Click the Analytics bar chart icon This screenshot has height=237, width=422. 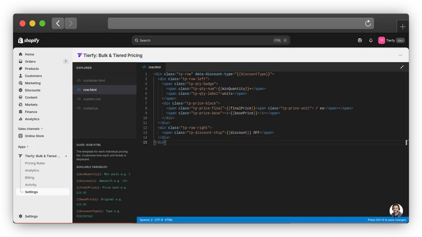click(21, 119)
